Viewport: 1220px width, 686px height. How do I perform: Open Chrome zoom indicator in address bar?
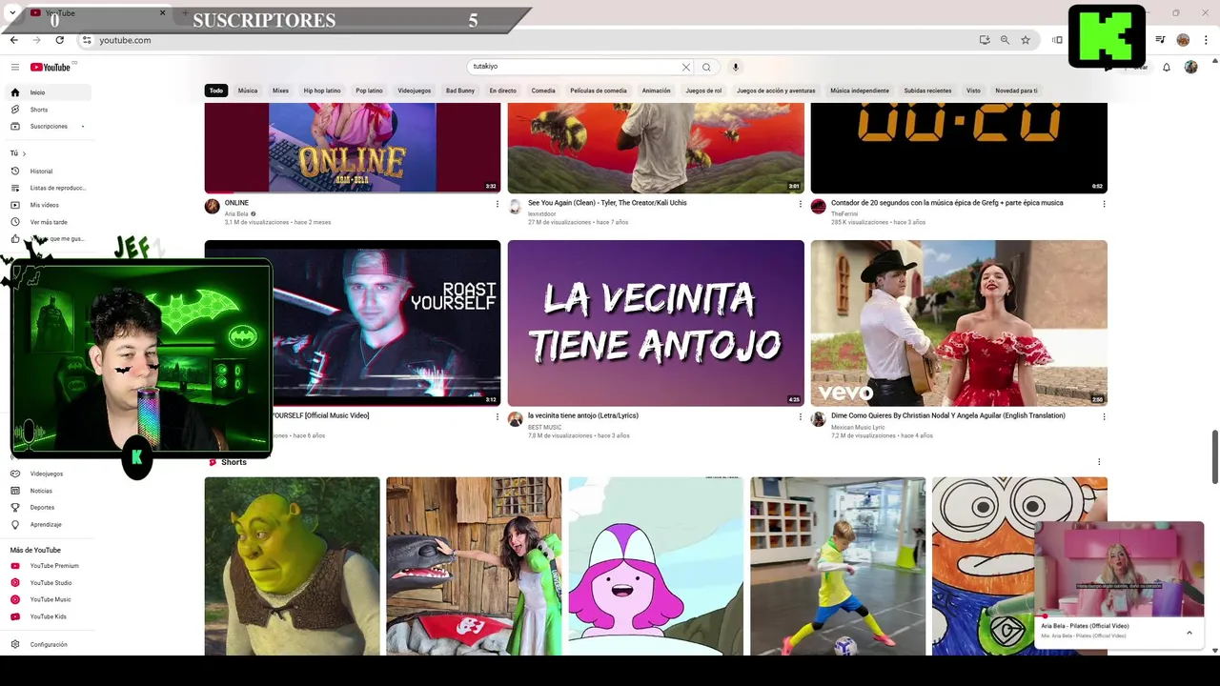(x=1005, y=40)
